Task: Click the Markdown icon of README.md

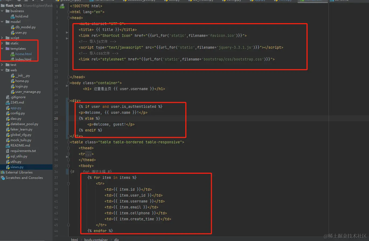Action: [8, 146]
